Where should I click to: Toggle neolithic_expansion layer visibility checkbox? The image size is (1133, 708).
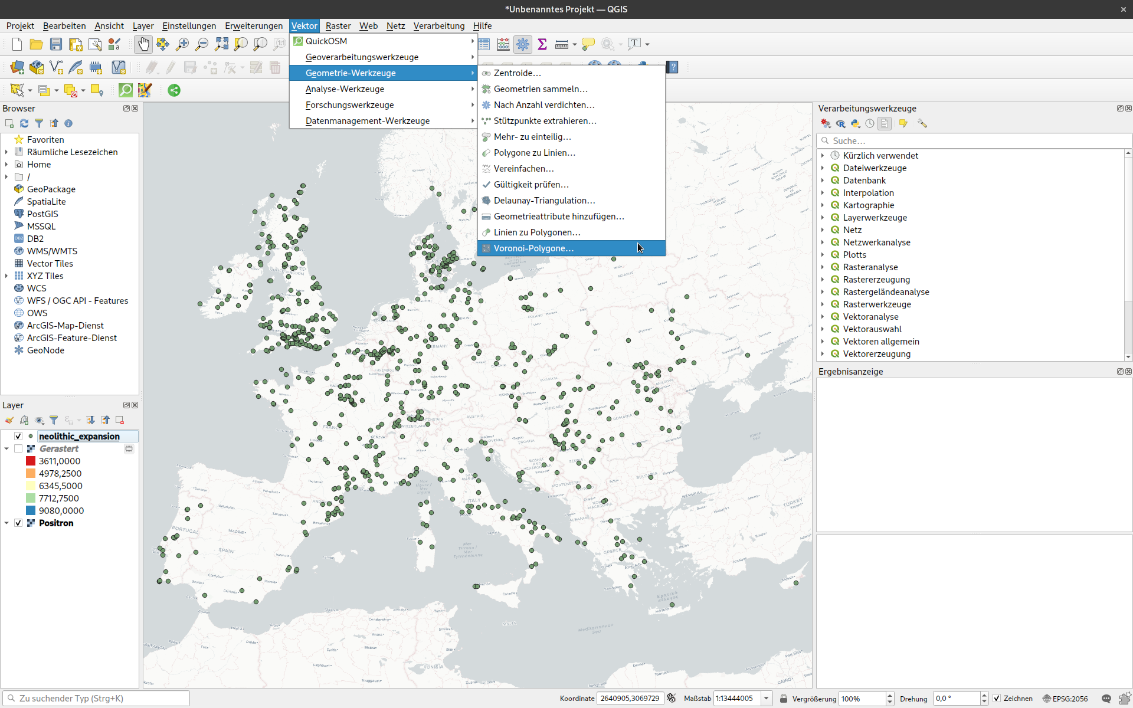(18, 436)
